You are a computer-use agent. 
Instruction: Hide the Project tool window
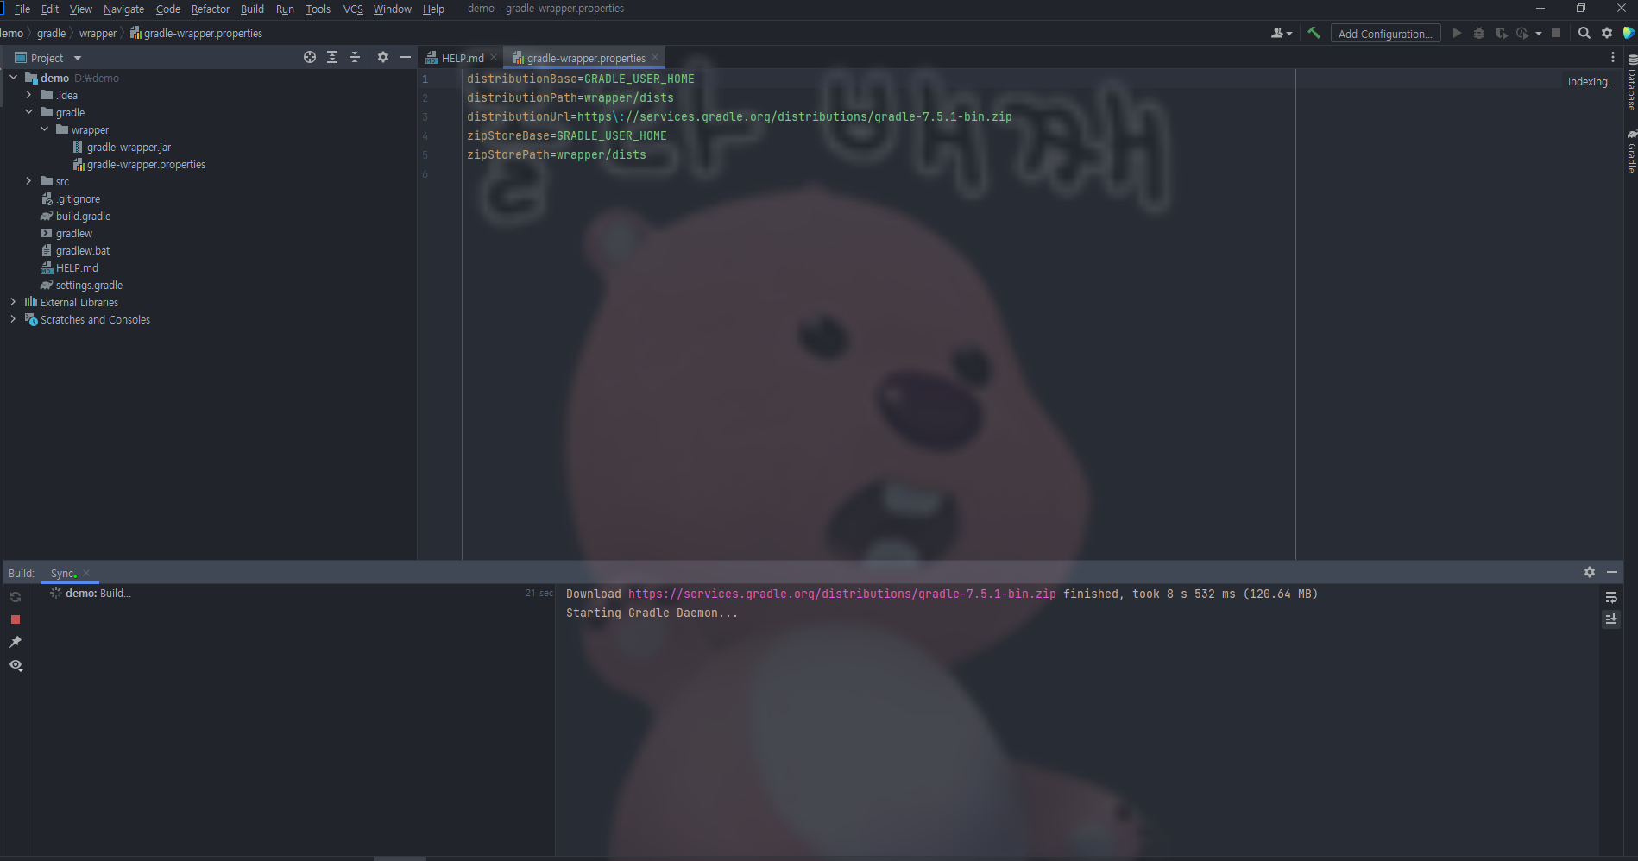click(406, 57)
